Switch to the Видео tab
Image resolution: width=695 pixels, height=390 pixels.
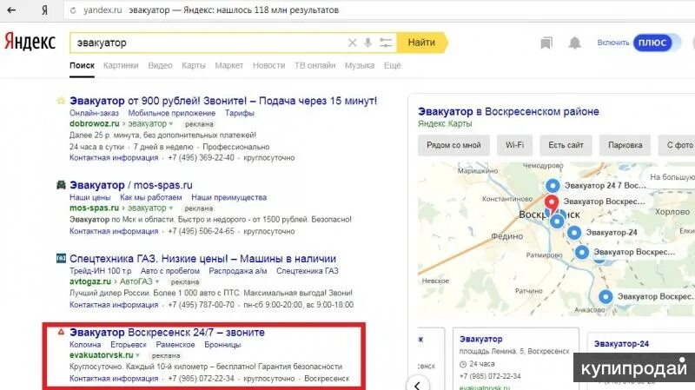(x=160, y=66)
